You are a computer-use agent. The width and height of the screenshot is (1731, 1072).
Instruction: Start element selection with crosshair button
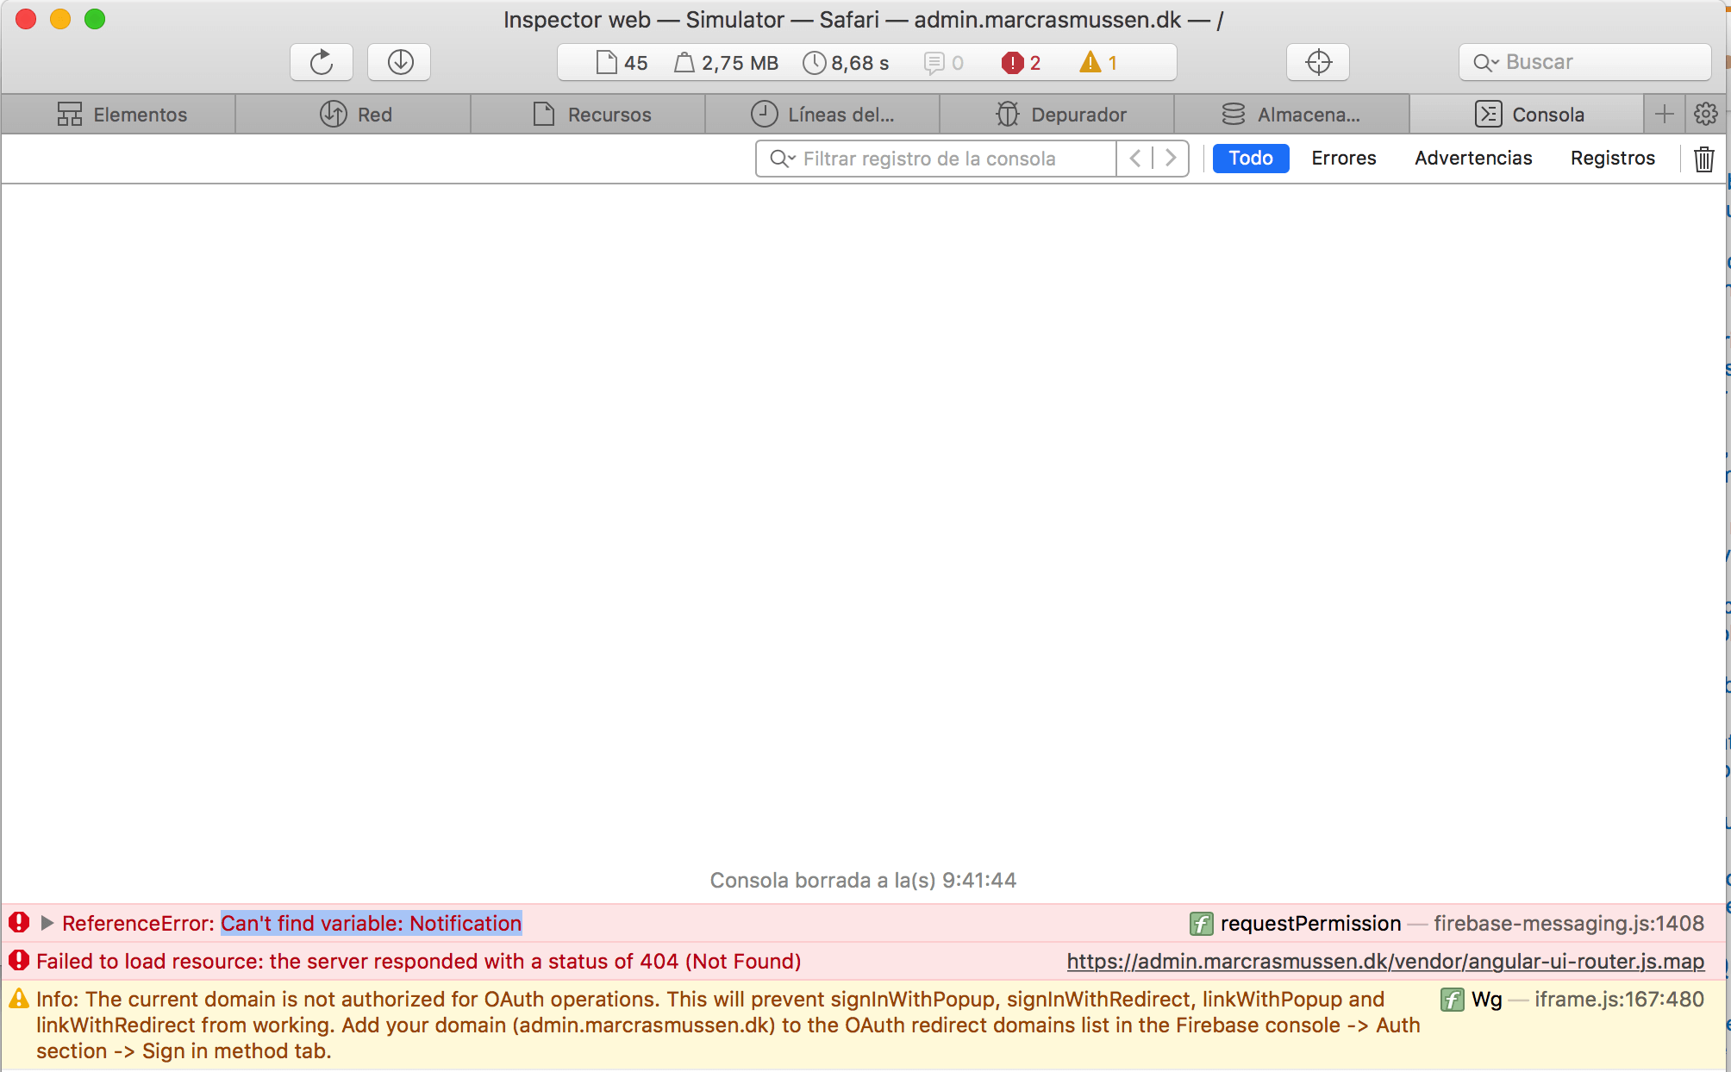[x=1318, y=62]
